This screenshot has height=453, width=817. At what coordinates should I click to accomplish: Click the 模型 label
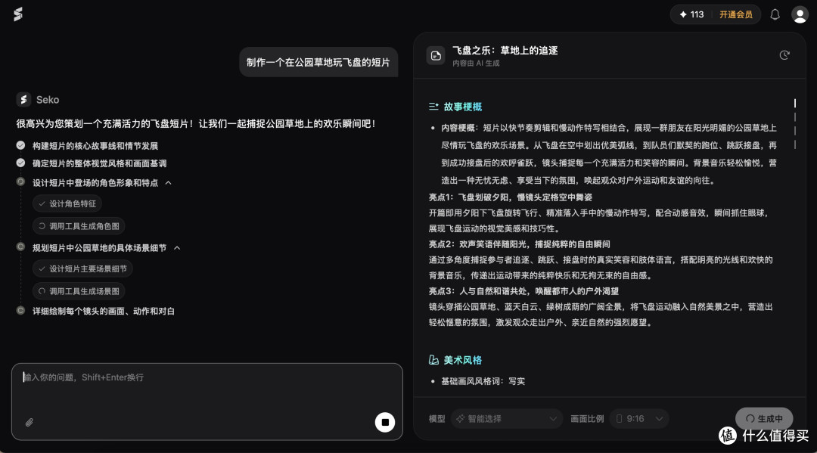click(x=436, y=419)
